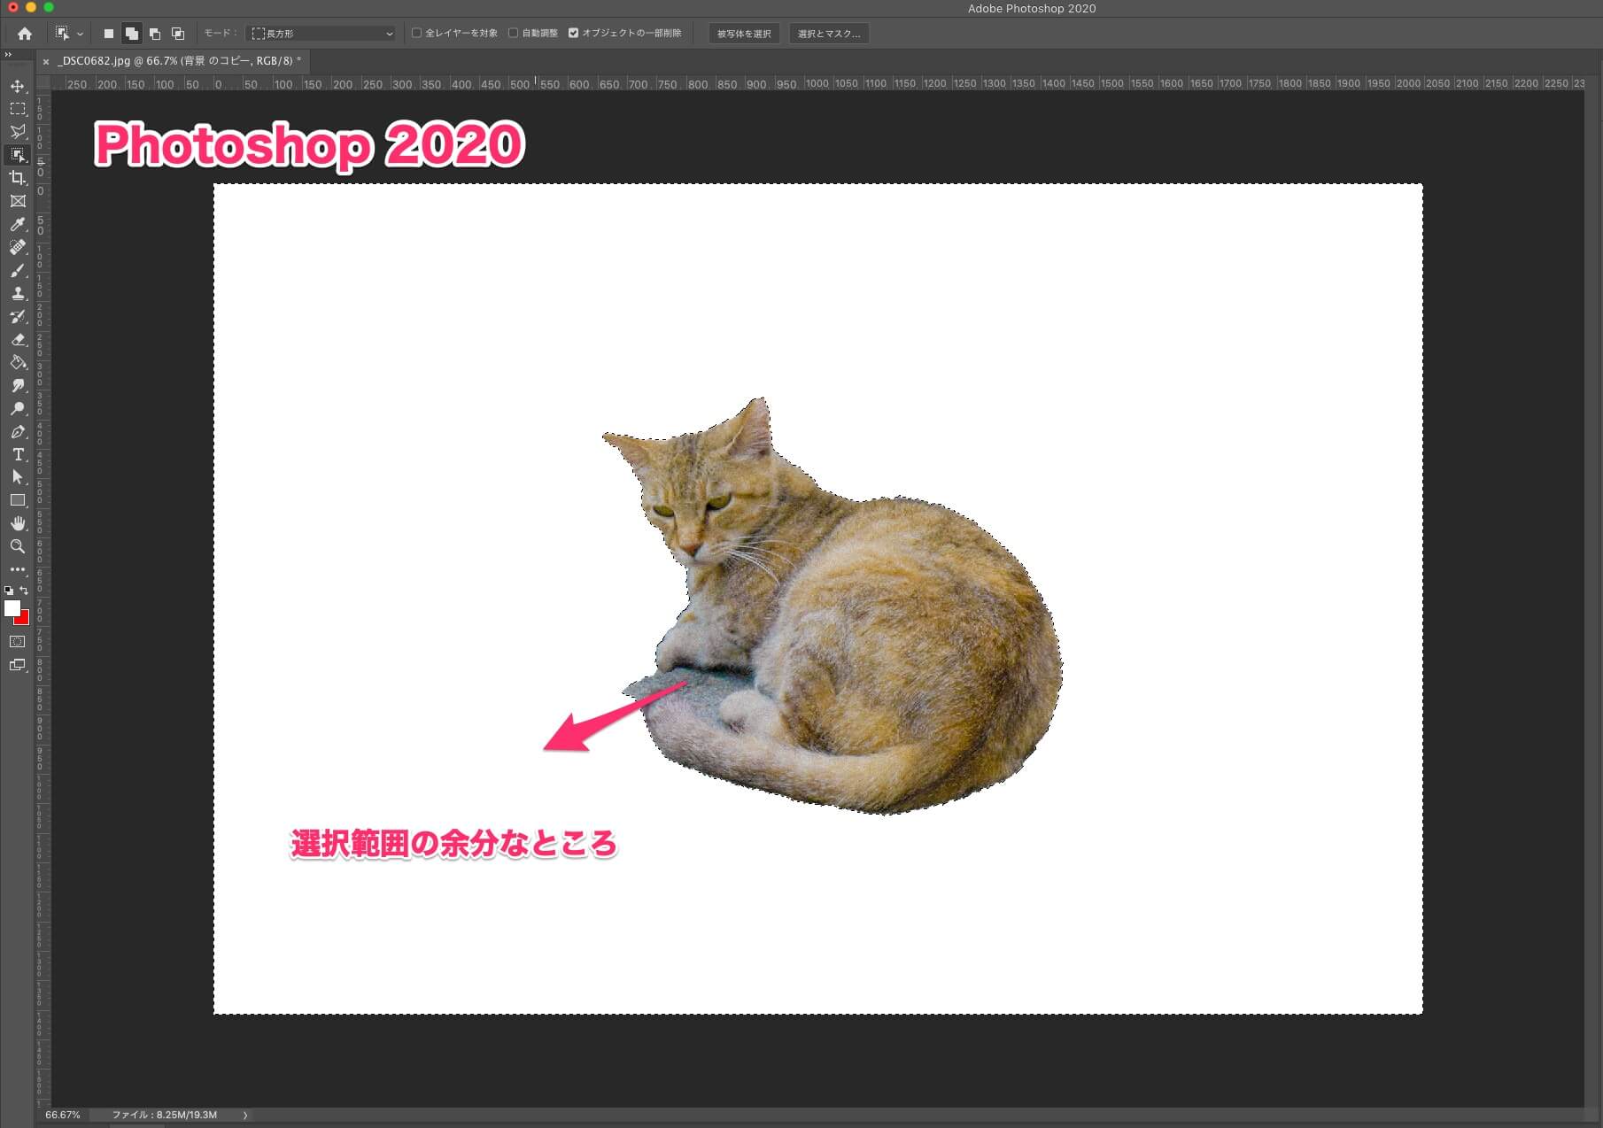Open the background red color picker
The image size is (1603, 1128).
(24, 619)
